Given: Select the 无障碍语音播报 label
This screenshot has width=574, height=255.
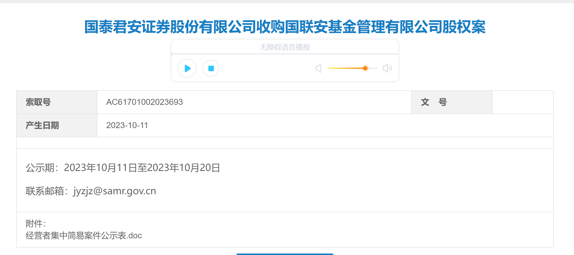Looking at the screenshot, I should (x=285, y=47).
